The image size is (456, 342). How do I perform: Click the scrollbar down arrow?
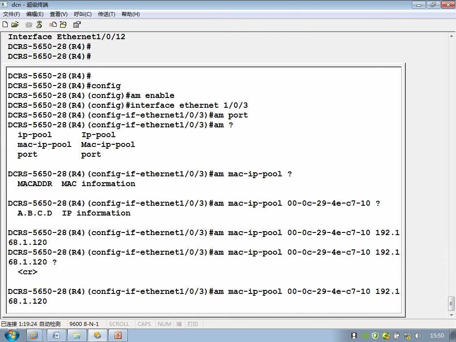pos(452,315)
